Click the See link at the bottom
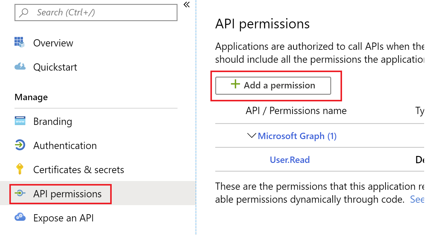This screenshot has height=235, width=448. pos(418,199)
